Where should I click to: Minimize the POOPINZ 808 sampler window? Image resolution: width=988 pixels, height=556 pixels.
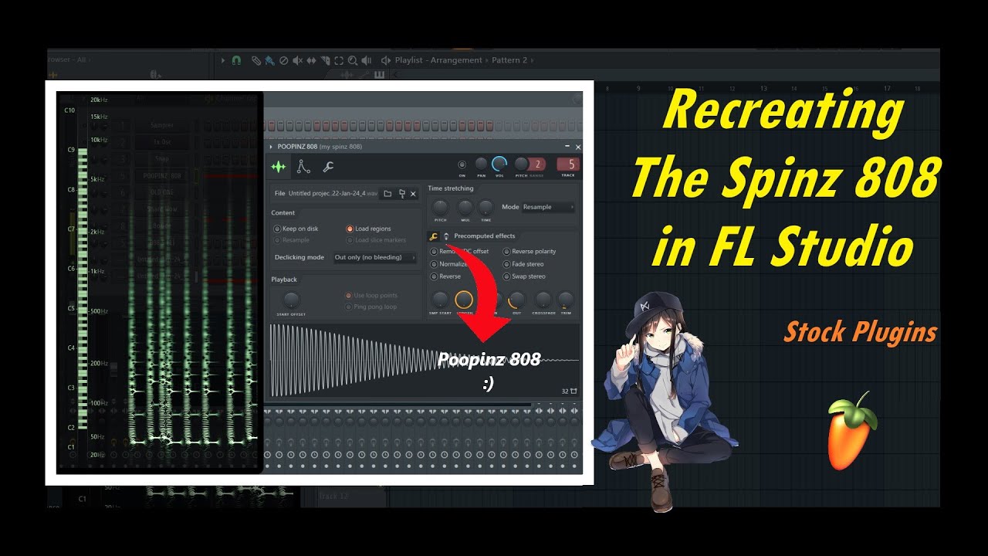point(567,147)
